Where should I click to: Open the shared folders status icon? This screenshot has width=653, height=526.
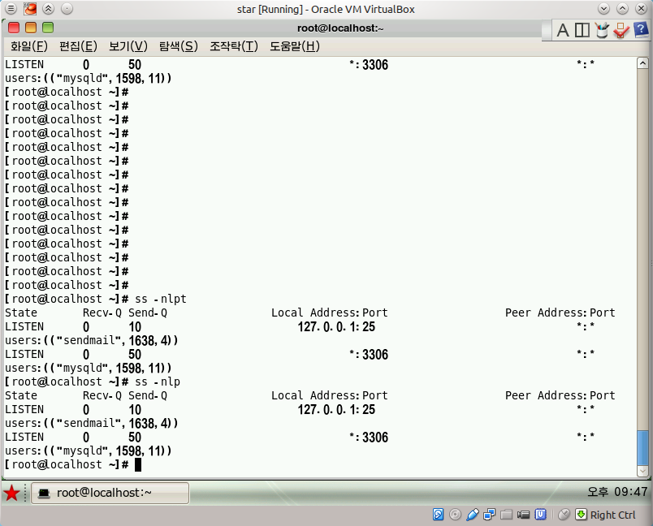pyautogui.click(x=507, y=515)
